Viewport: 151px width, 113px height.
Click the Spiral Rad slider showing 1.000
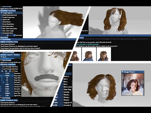(x=7, y=95)
